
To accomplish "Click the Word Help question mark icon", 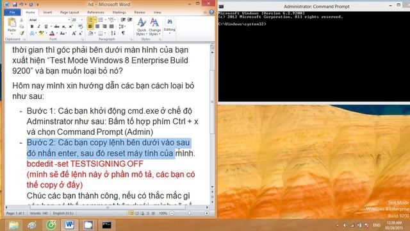I will pos(211,12).
